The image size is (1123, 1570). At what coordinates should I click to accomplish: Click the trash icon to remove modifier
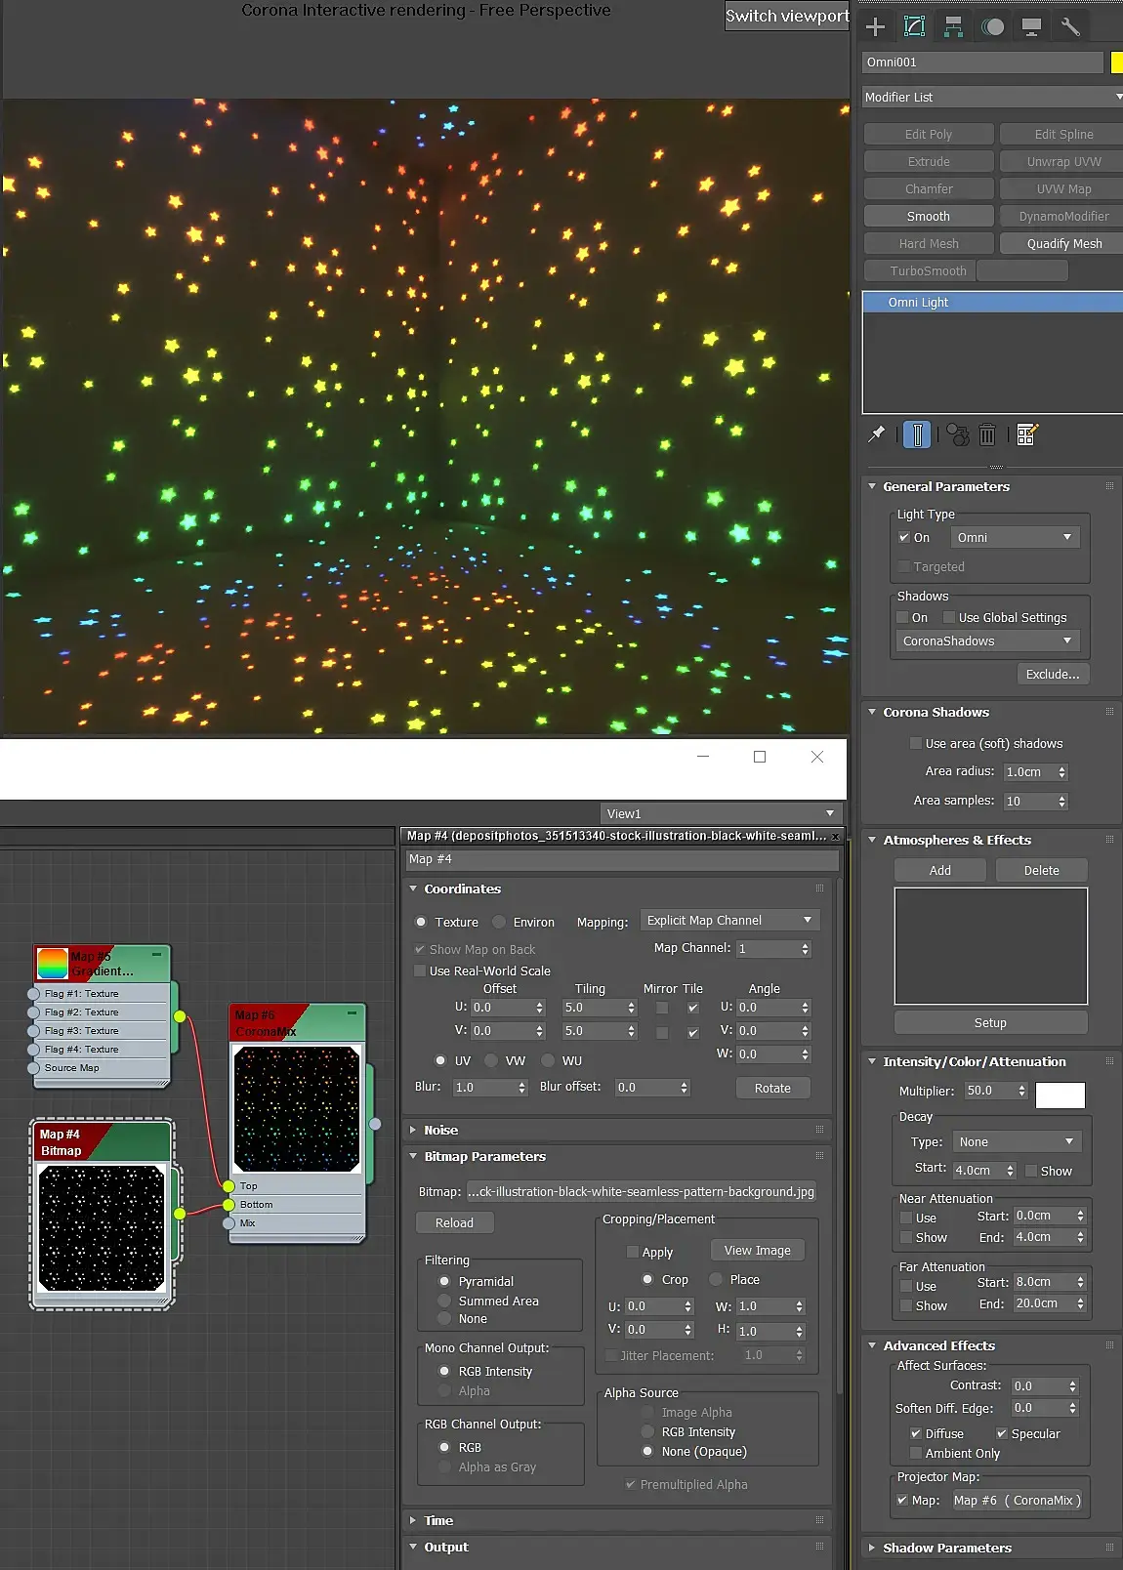[x=987, y=434]
